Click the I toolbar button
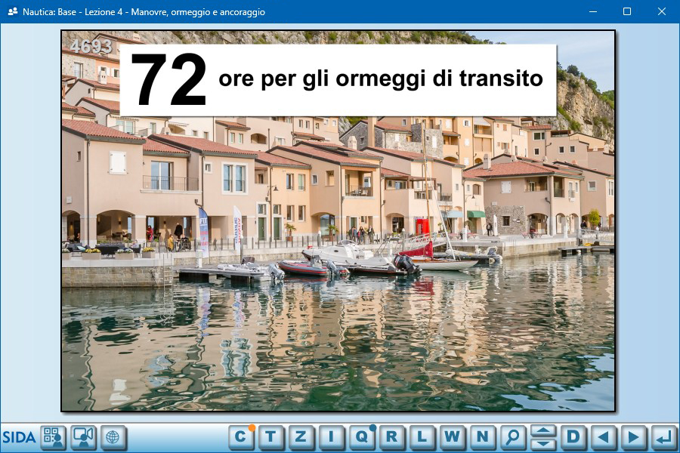Image resolution: width=680 pixels, height=453 pixels. (331, 436)
